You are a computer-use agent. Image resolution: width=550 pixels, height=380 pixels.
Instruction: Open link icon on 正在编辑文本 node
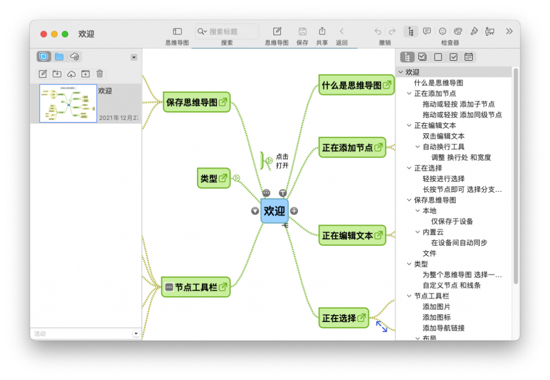click(x=379, y=235)
